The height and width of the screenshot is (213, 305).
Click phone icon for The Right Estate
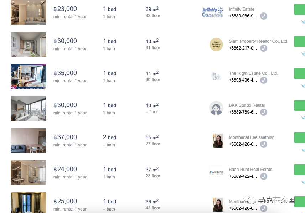(x=264, y=80)
